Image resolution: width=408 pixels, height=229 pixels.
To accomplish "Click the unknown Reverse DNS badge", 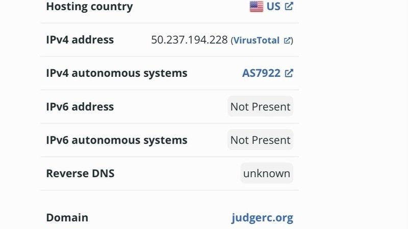I will pos(267,174).
